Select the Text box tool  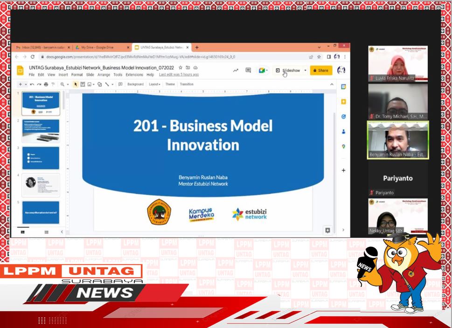click(x=83, y=84)
